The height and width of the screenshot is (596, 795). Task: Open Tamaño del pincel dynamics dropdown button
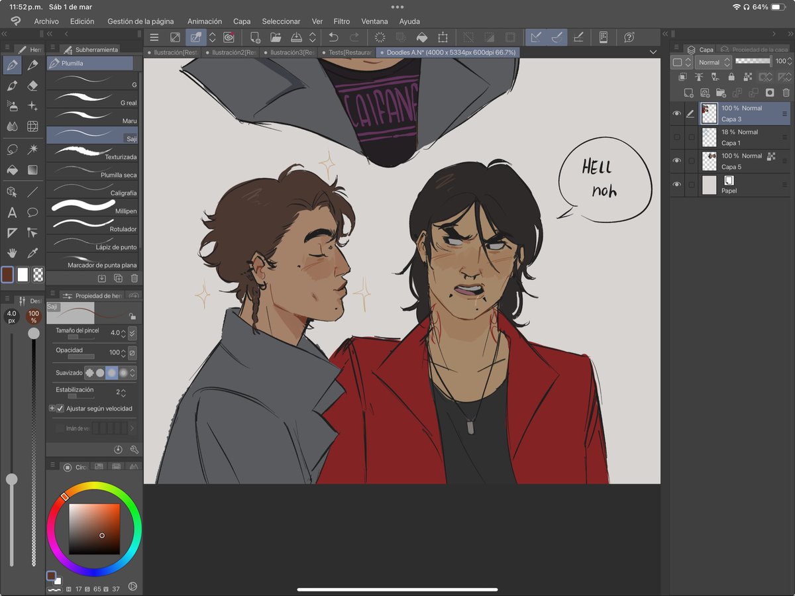coord(132,333)
